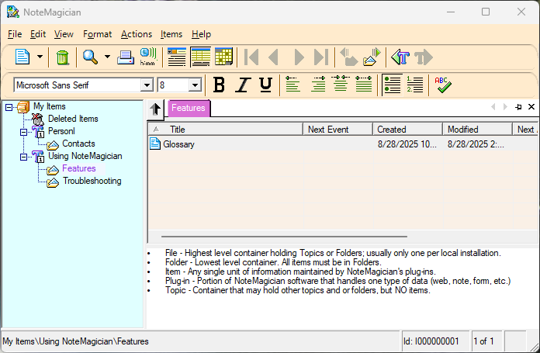Open the Format menu
The height and width of the screenshot is (353, 540).
point(97,34)
